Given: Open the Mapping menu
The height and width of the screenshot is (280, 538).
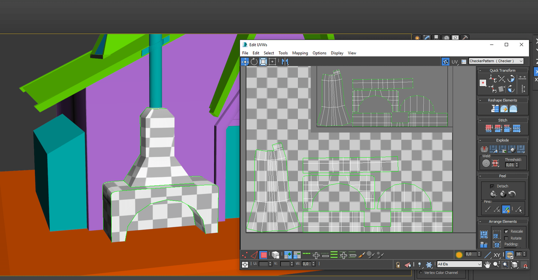Looking at the screenshot, I should (x=300, y=53).
